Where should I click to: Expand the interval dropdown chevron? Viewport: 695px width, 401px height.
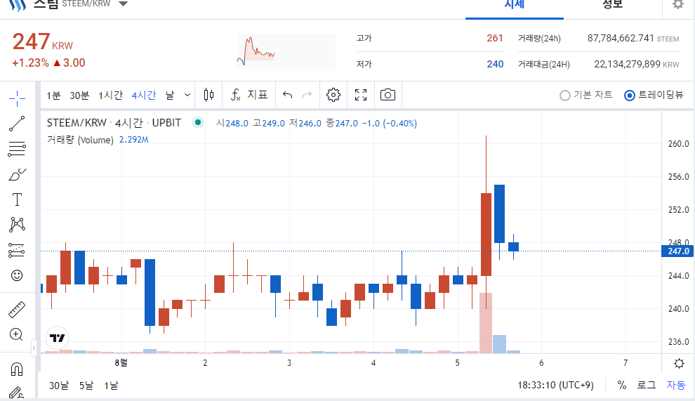(x=187, y=95)
